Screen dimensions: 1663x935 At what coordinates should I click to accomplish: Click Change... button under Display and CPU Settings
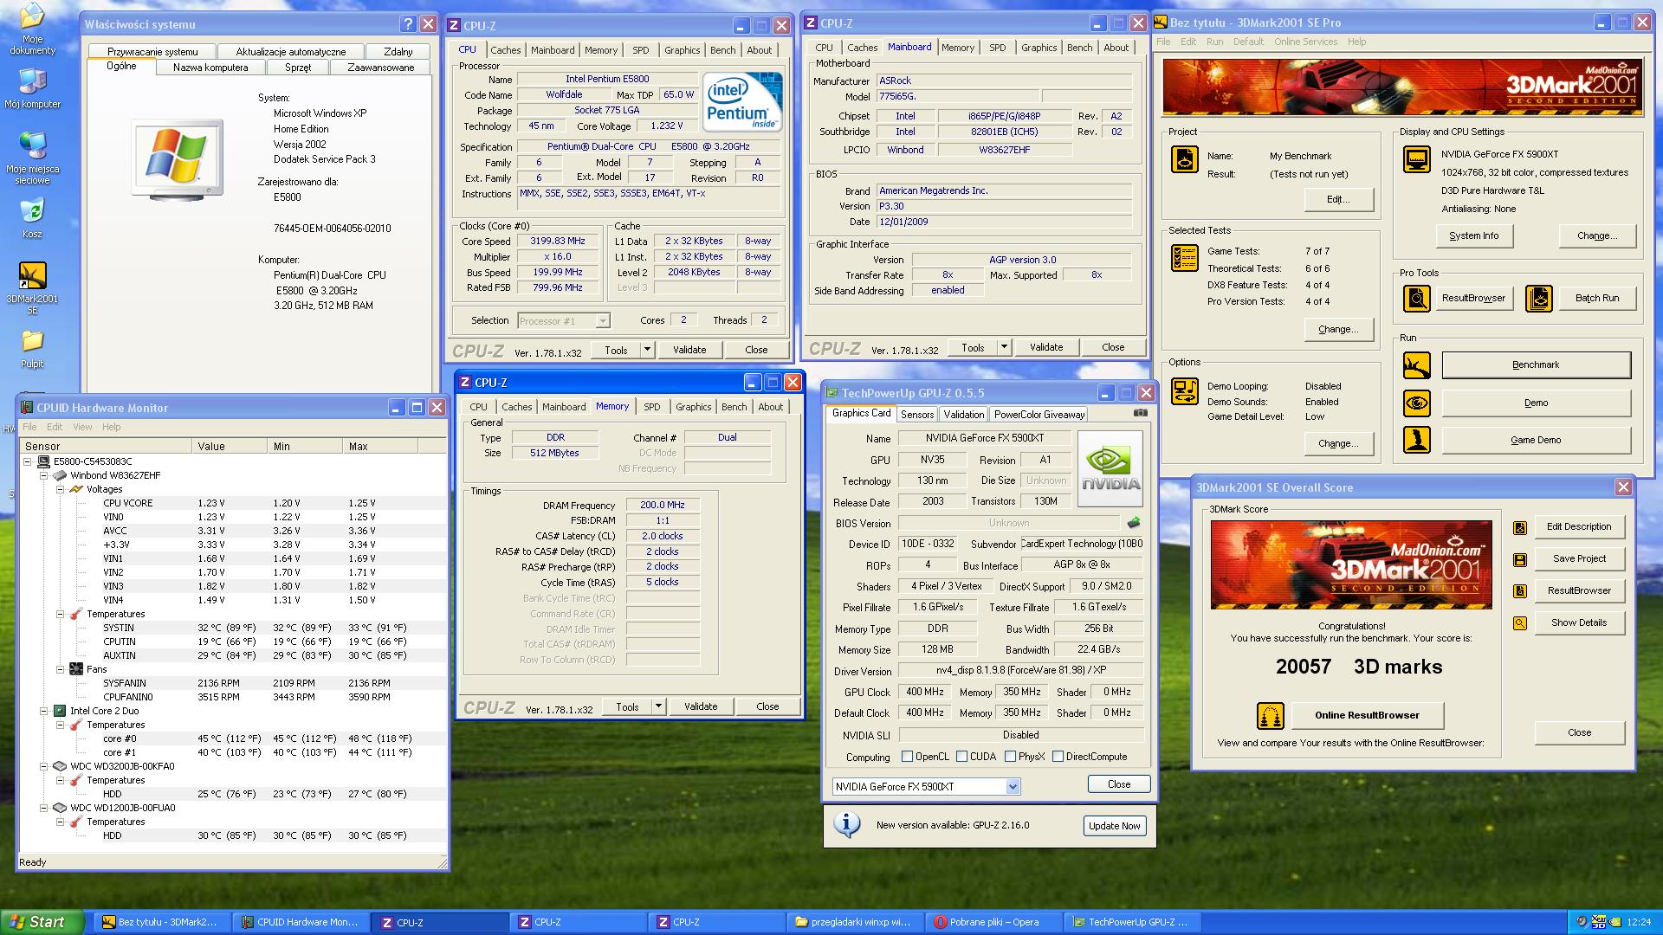click(1597, 236)
